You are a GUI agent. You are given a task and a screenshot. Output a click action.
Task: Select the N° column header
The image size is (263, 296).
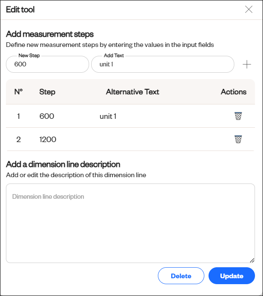click(19, 92)
